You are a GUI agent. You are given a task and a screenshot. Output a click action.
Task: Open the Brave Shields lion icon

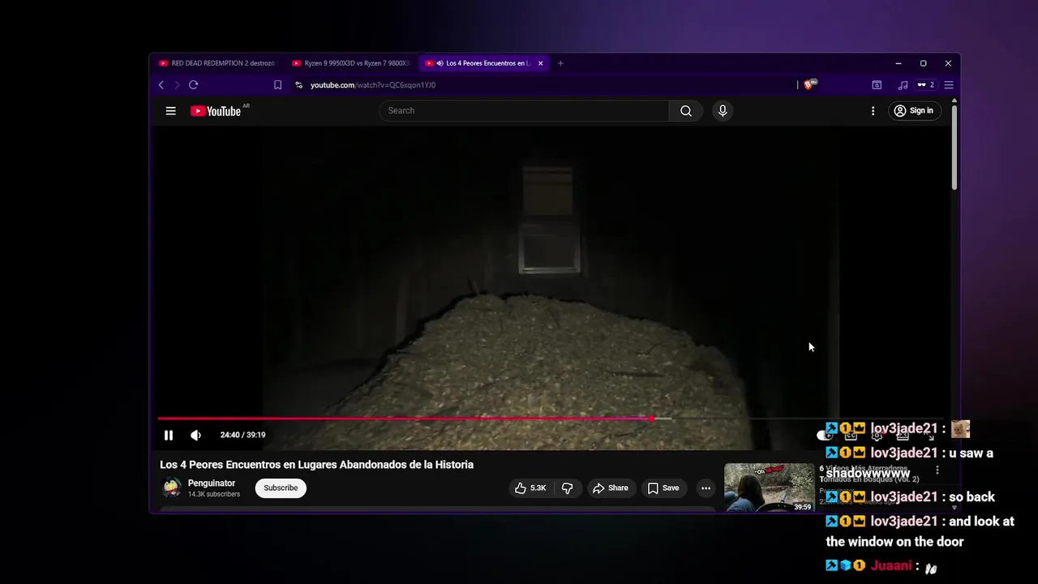810,84
